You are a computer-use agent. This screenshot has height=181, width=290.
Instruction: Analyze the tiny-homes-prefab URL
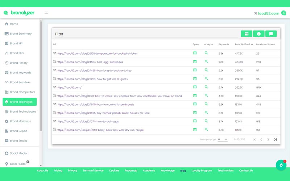pos(206,113)
